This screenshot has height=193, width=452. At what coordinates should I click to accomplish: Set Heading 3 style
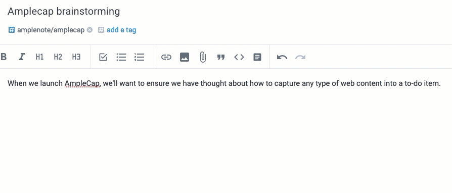point(76,57)
